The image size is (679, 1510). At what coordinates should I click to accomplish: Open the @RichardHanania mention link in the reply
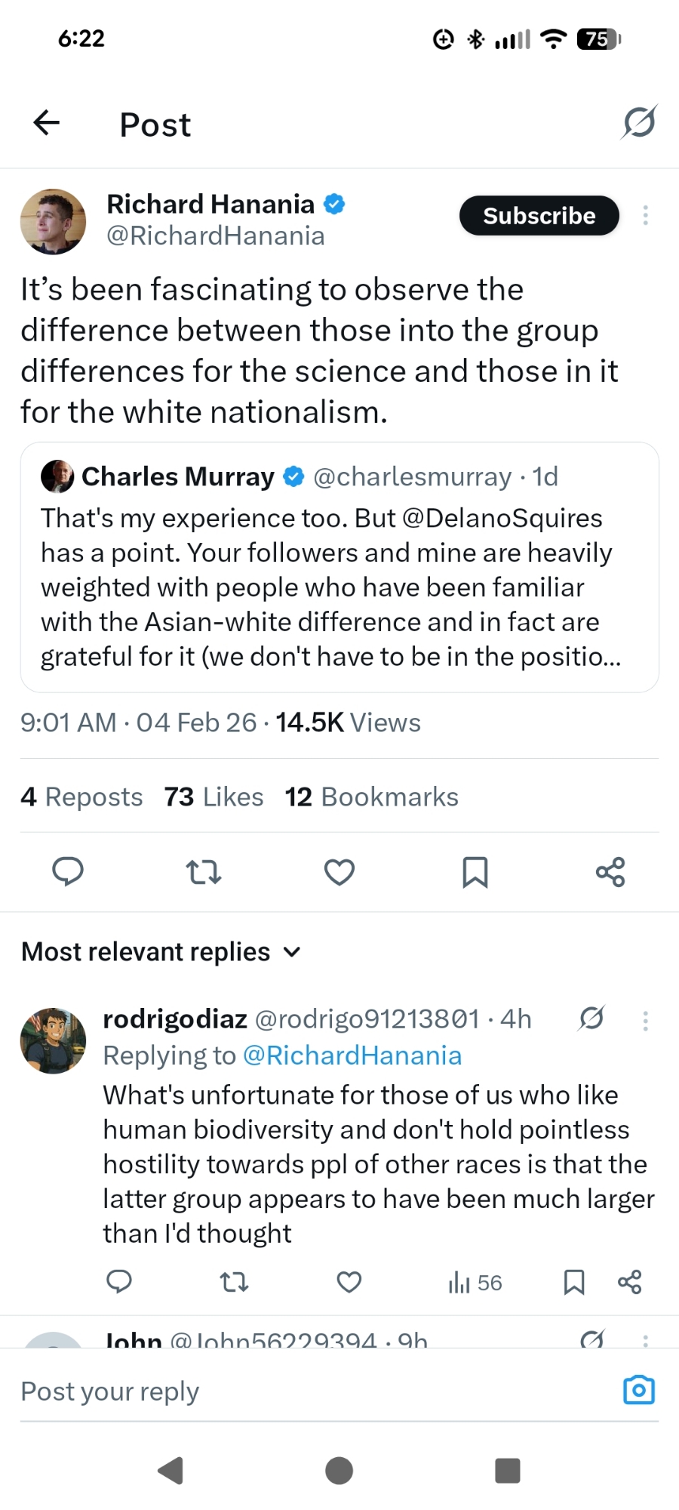(x=352, y=1055)
